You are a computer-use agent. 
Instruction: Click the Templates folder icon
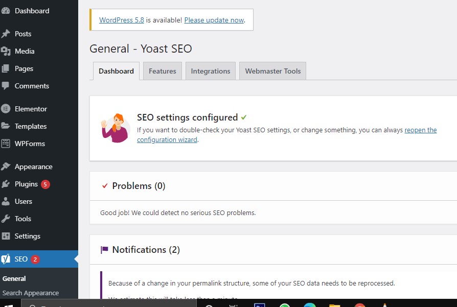(x=6, y=126)
